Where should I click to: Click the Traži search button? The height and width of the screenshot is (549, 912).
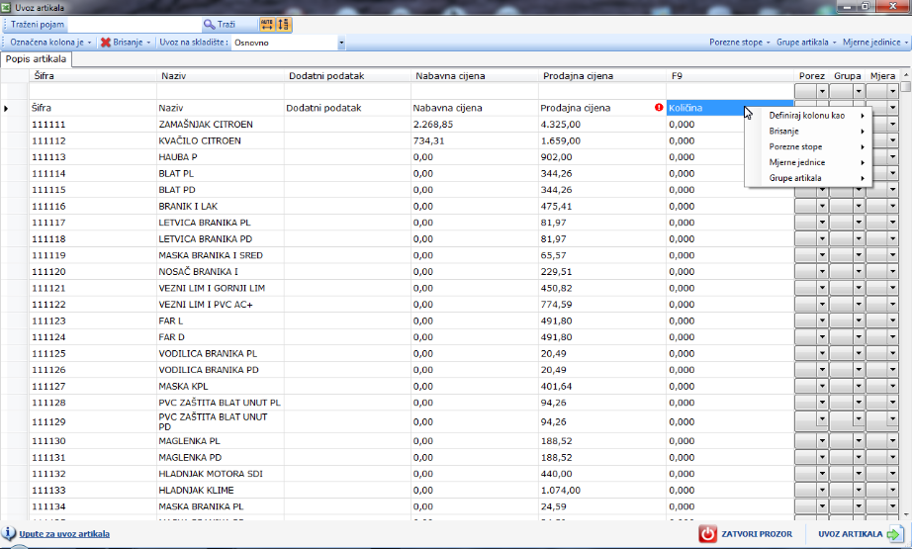pyautogui.click(x=220, y=25)
